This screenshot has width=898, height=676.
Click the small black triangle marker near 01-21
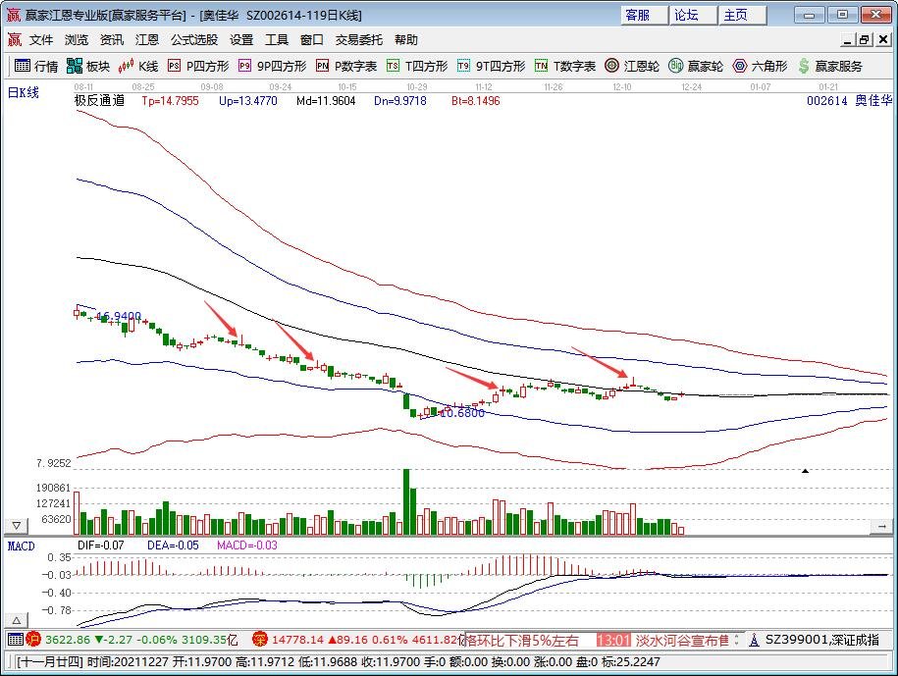[x=805, y=471]
